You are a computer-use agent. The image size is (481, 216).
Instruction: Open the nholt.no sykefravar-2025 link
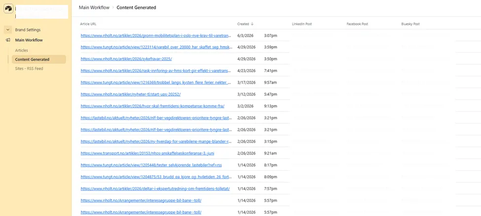[126, 59]
